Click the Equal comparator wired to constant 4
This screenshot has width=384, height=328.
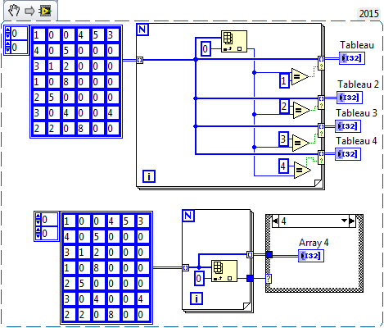tap(302, 170)
